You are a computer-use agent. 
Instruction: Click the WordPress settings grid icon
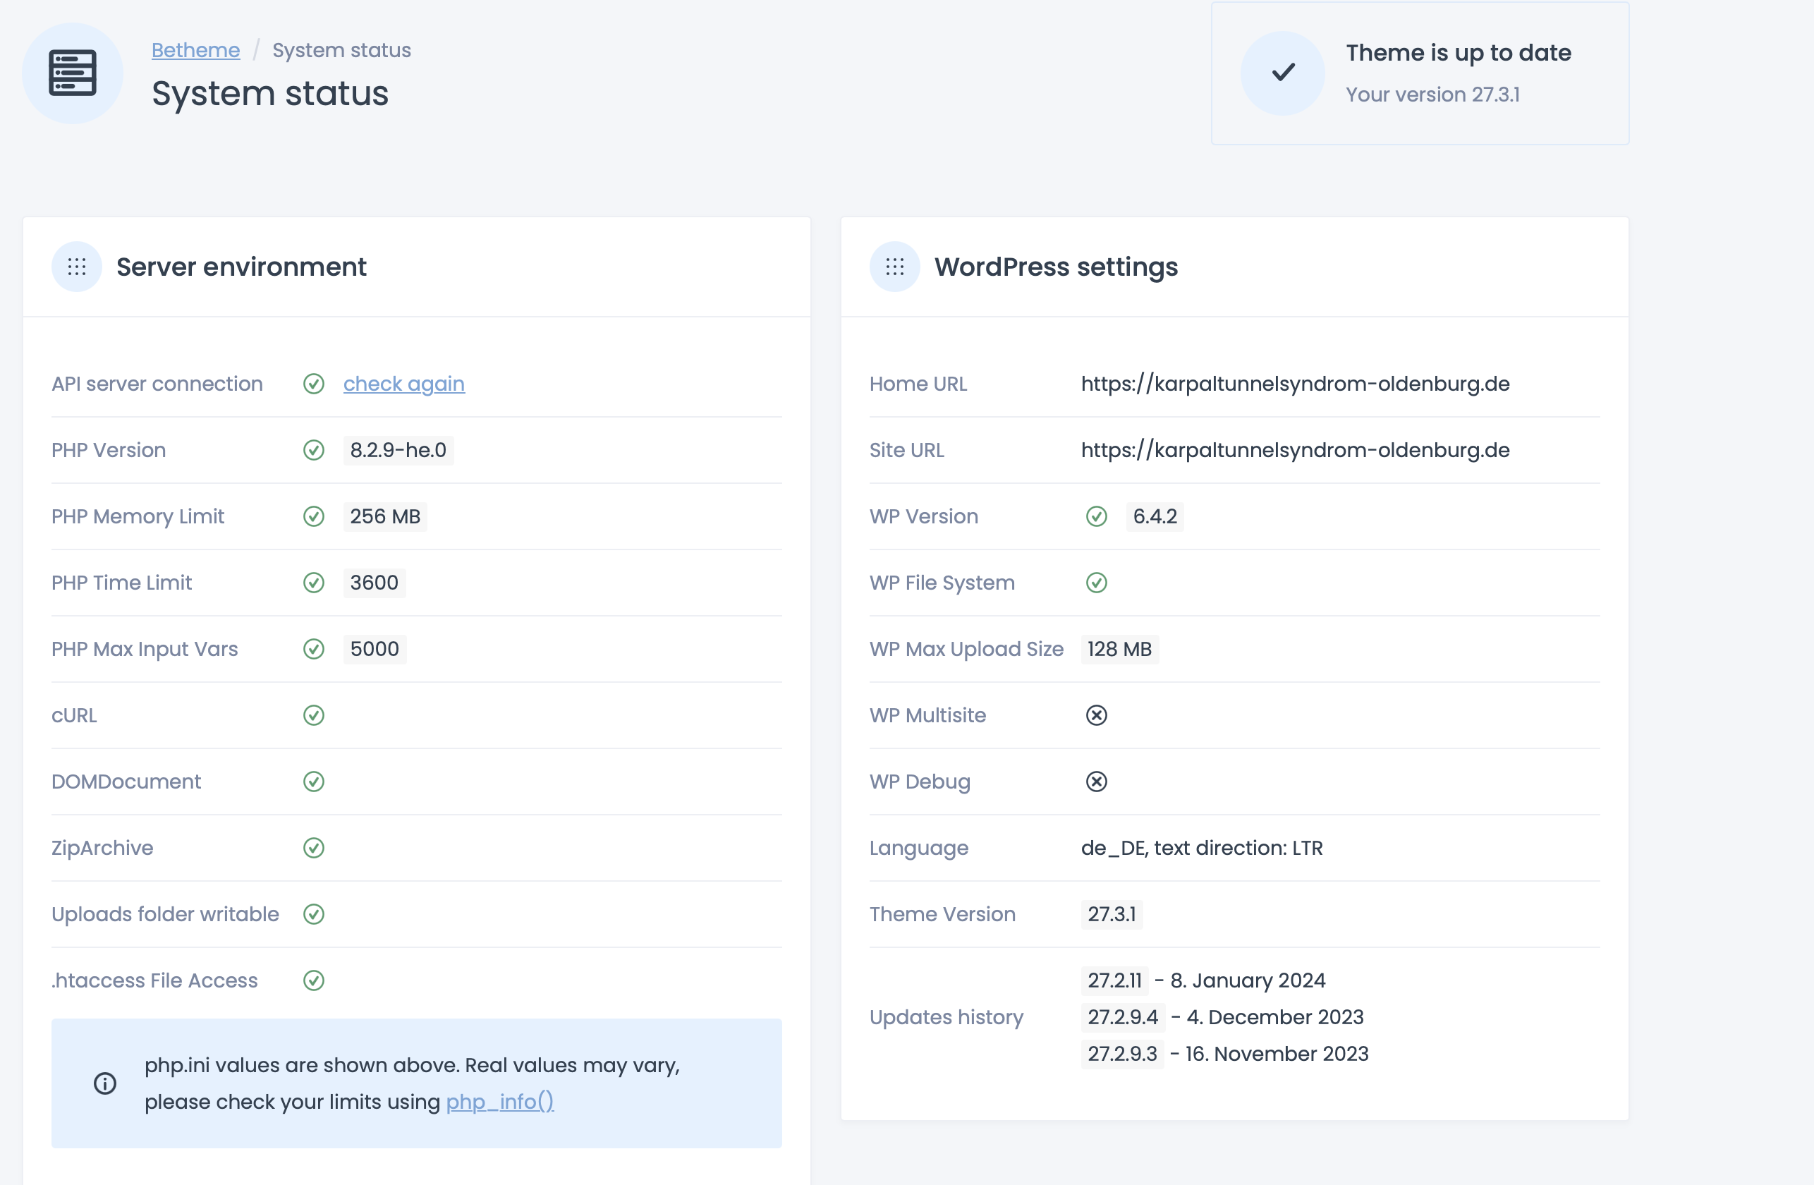point(895,267)
